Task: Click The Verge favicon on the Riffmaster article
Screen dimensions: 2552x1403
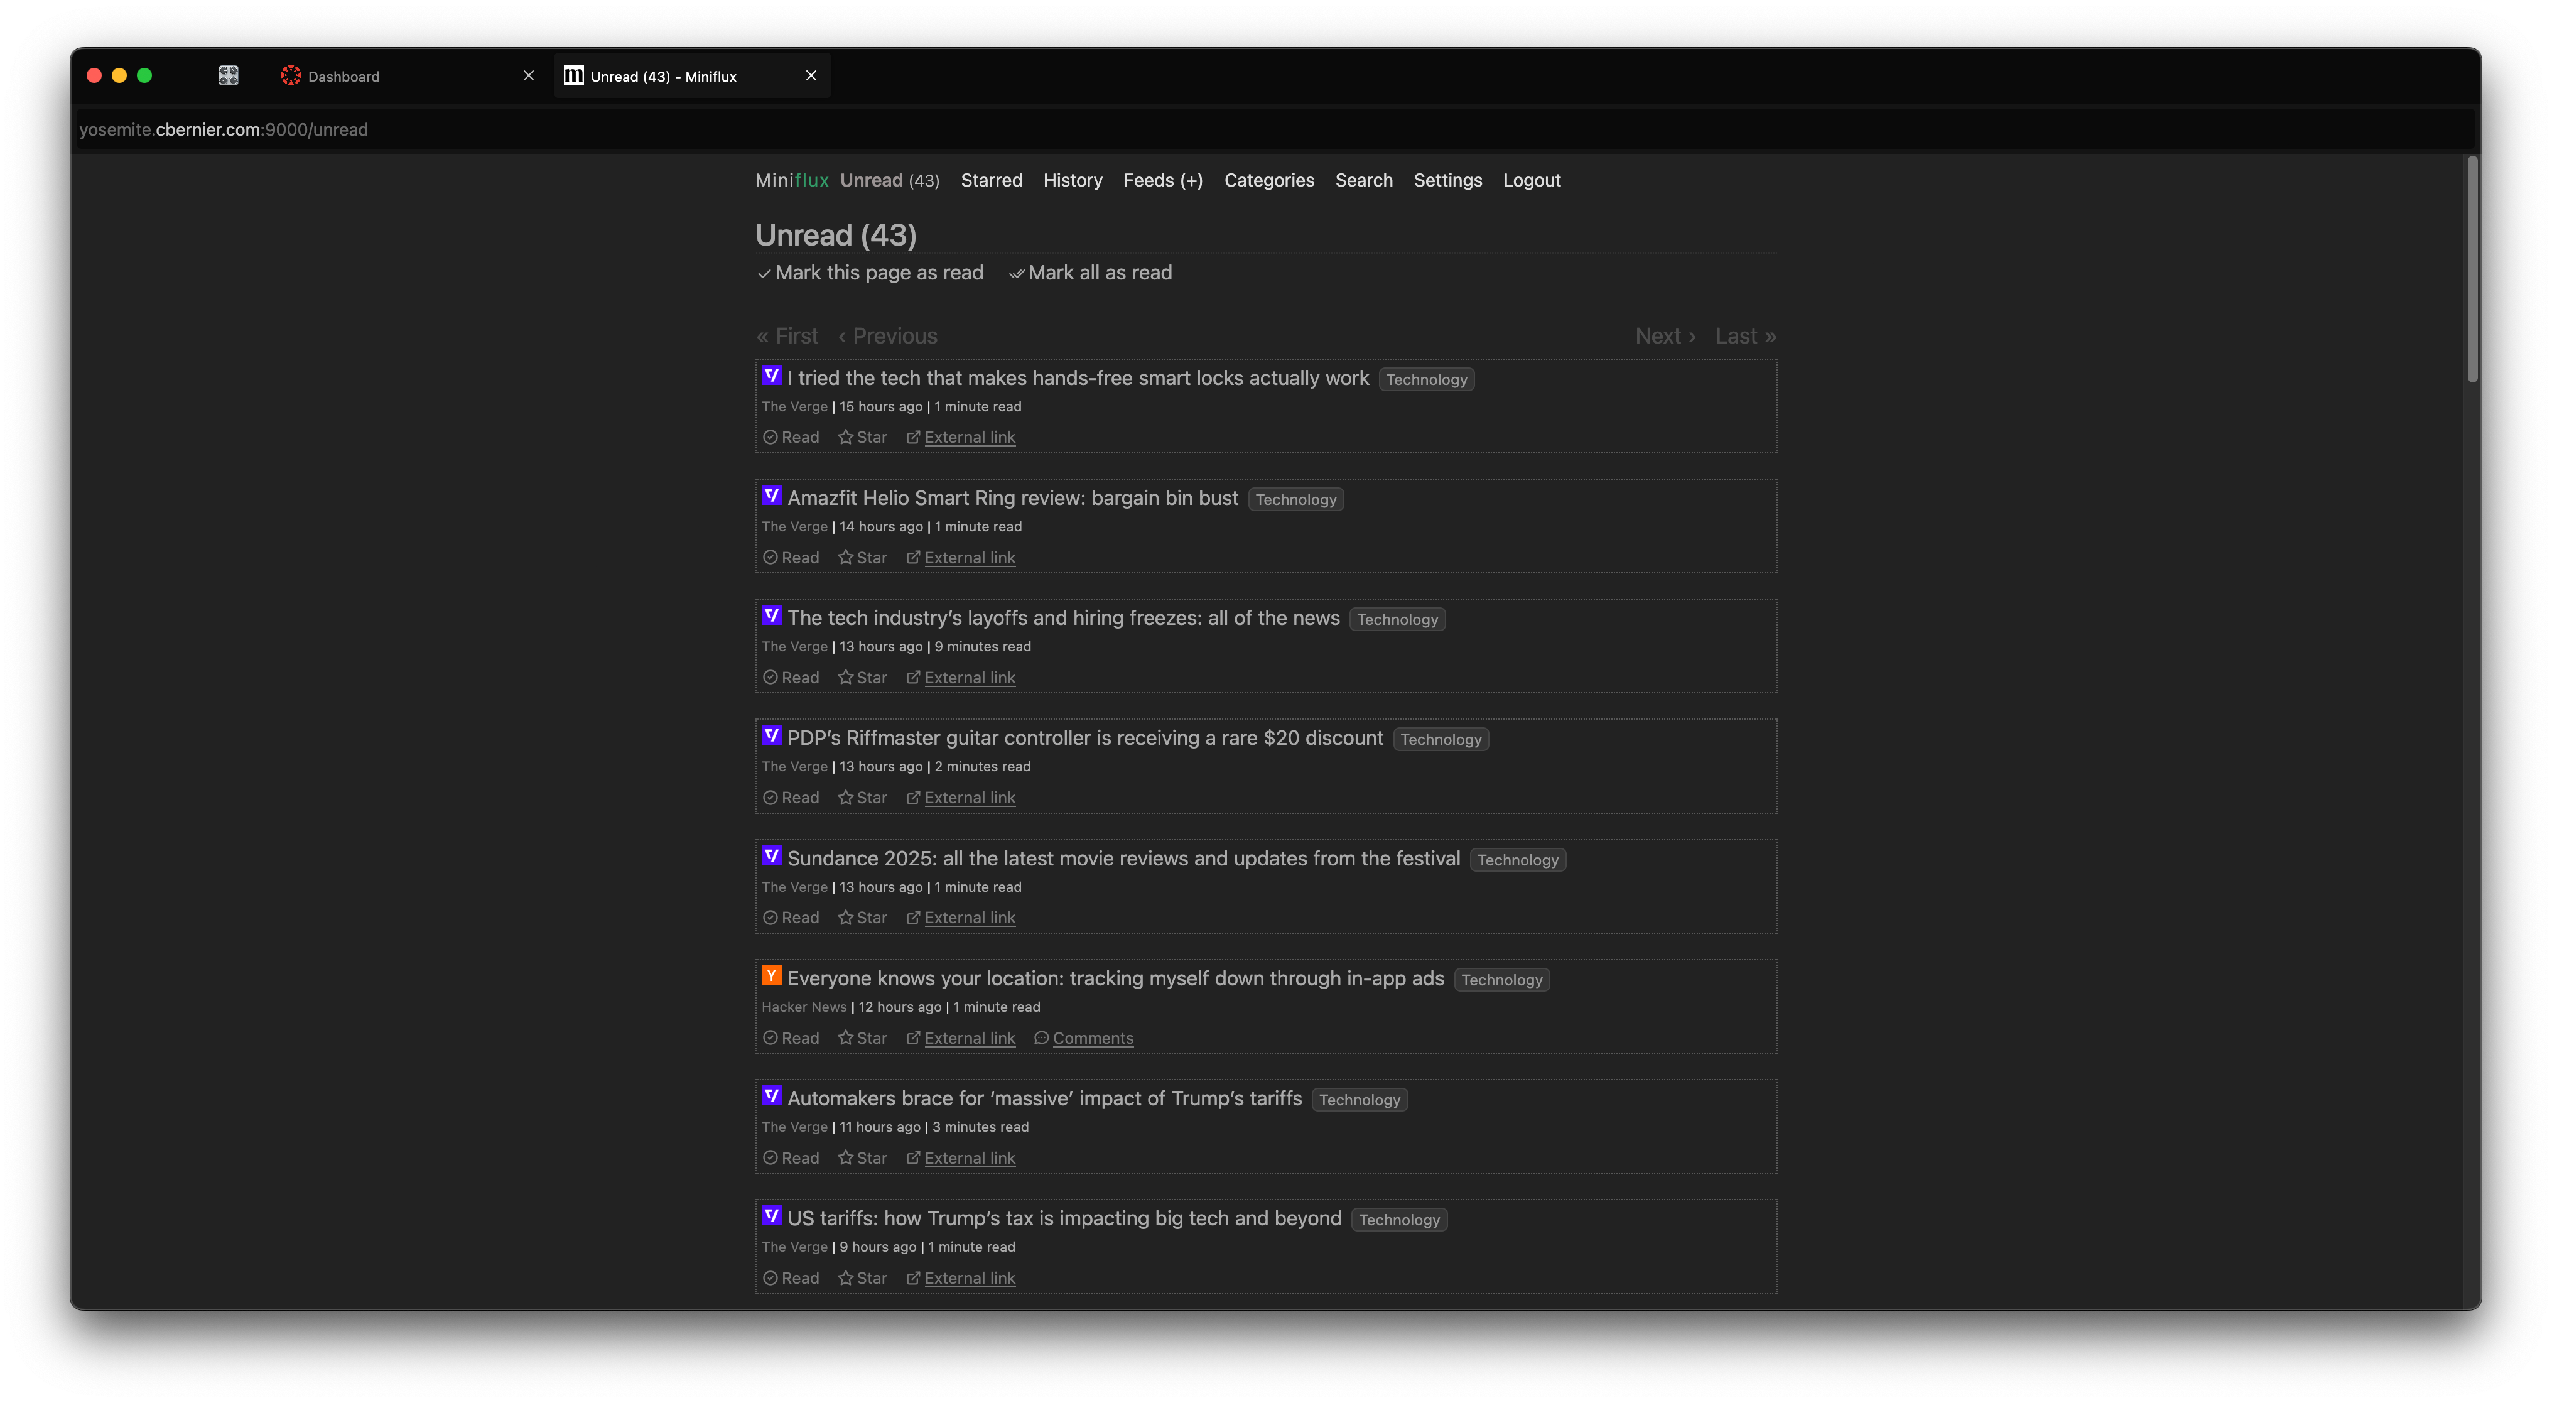Action: 772,735
